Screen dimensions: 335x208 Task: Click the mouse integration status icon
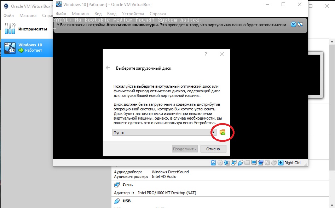pos(274,163)
